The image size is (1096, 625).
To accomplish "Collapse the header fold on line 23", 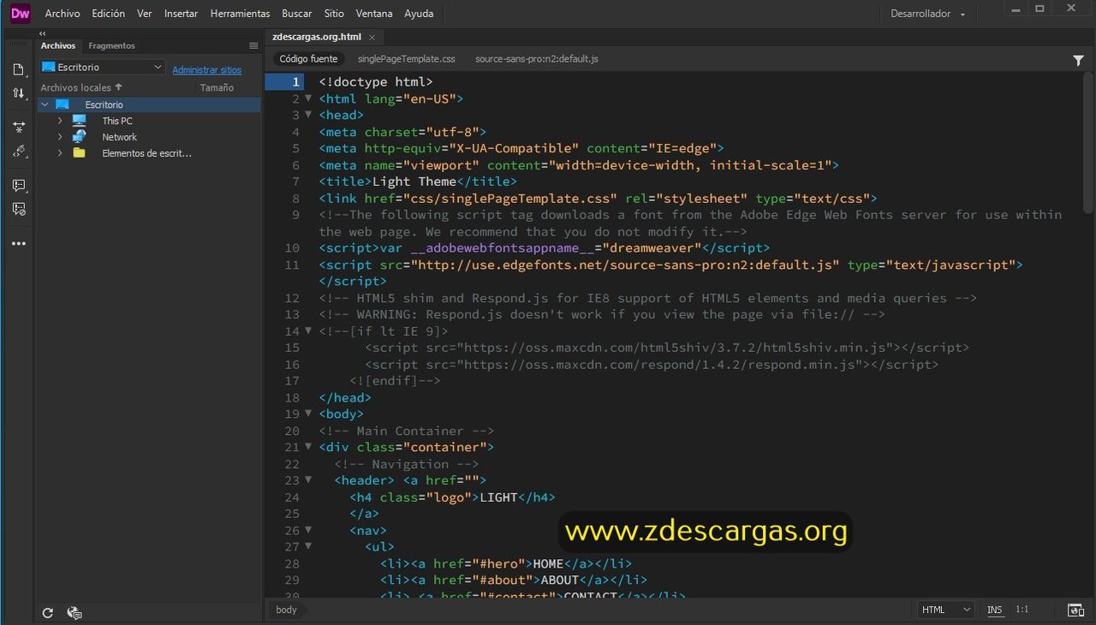I will tap(308, 480).
